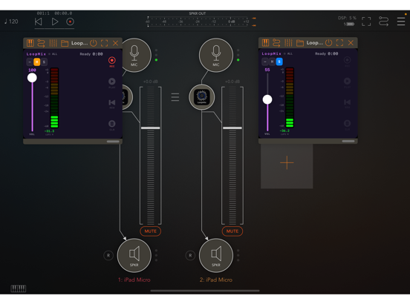Click REC button in right LoopMix
Viewport: 410px width, 307px height.
point(348,62)
